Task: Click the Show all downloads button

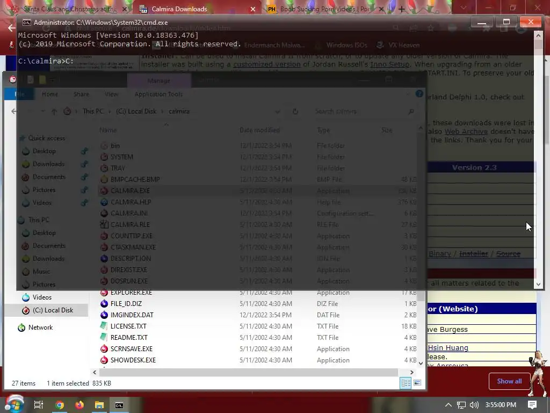Action: pos(509,381)
